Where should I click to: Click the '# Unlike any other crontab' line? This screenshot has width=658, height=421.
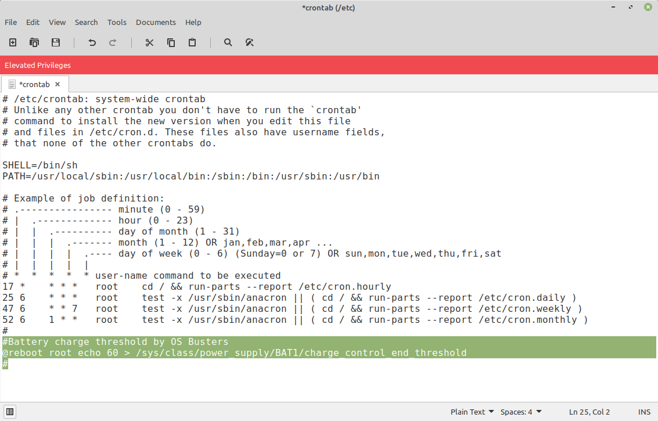point(182,110)
